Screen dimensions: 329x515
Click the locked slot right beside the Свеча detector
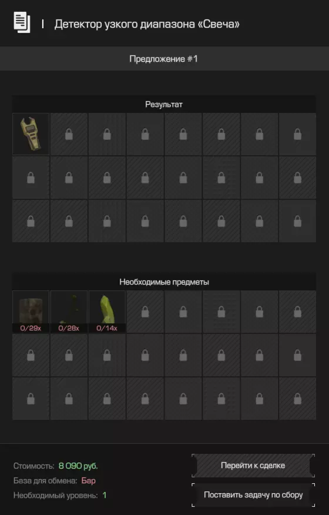point(69,134)
